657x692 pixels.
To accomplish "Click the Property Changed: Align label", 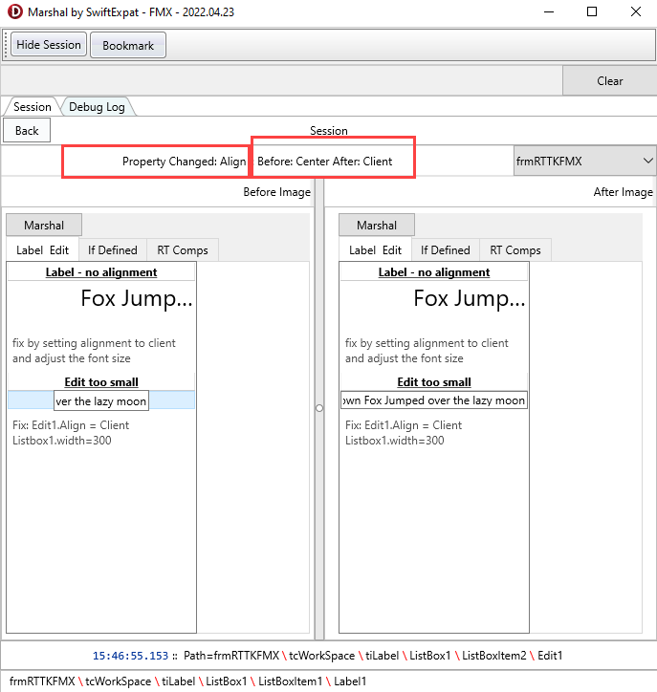I will (184, 162).
